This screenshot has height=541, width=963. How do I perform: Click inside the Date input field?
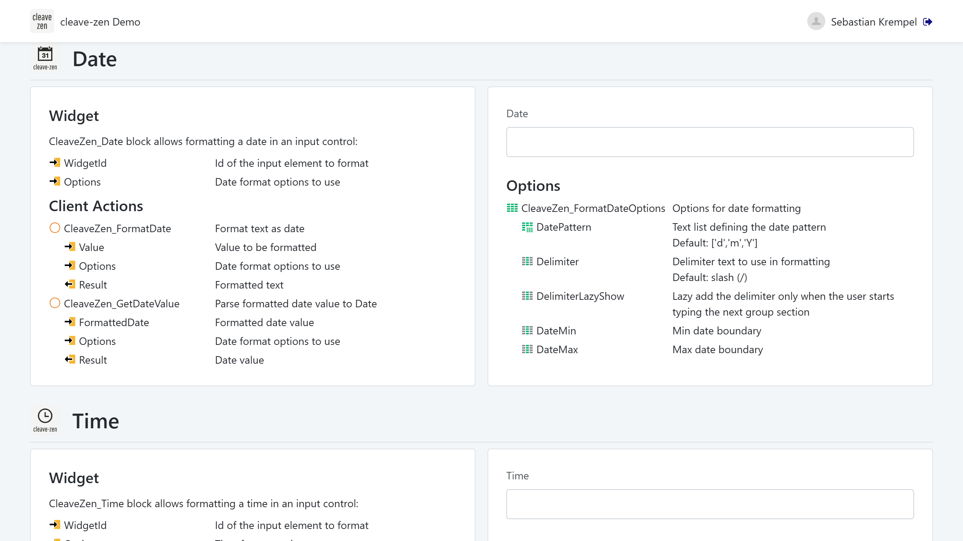coord(710,142)
